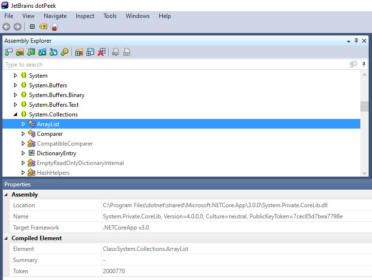
Task: Click the PDB file icon
Action: (127, 52)
